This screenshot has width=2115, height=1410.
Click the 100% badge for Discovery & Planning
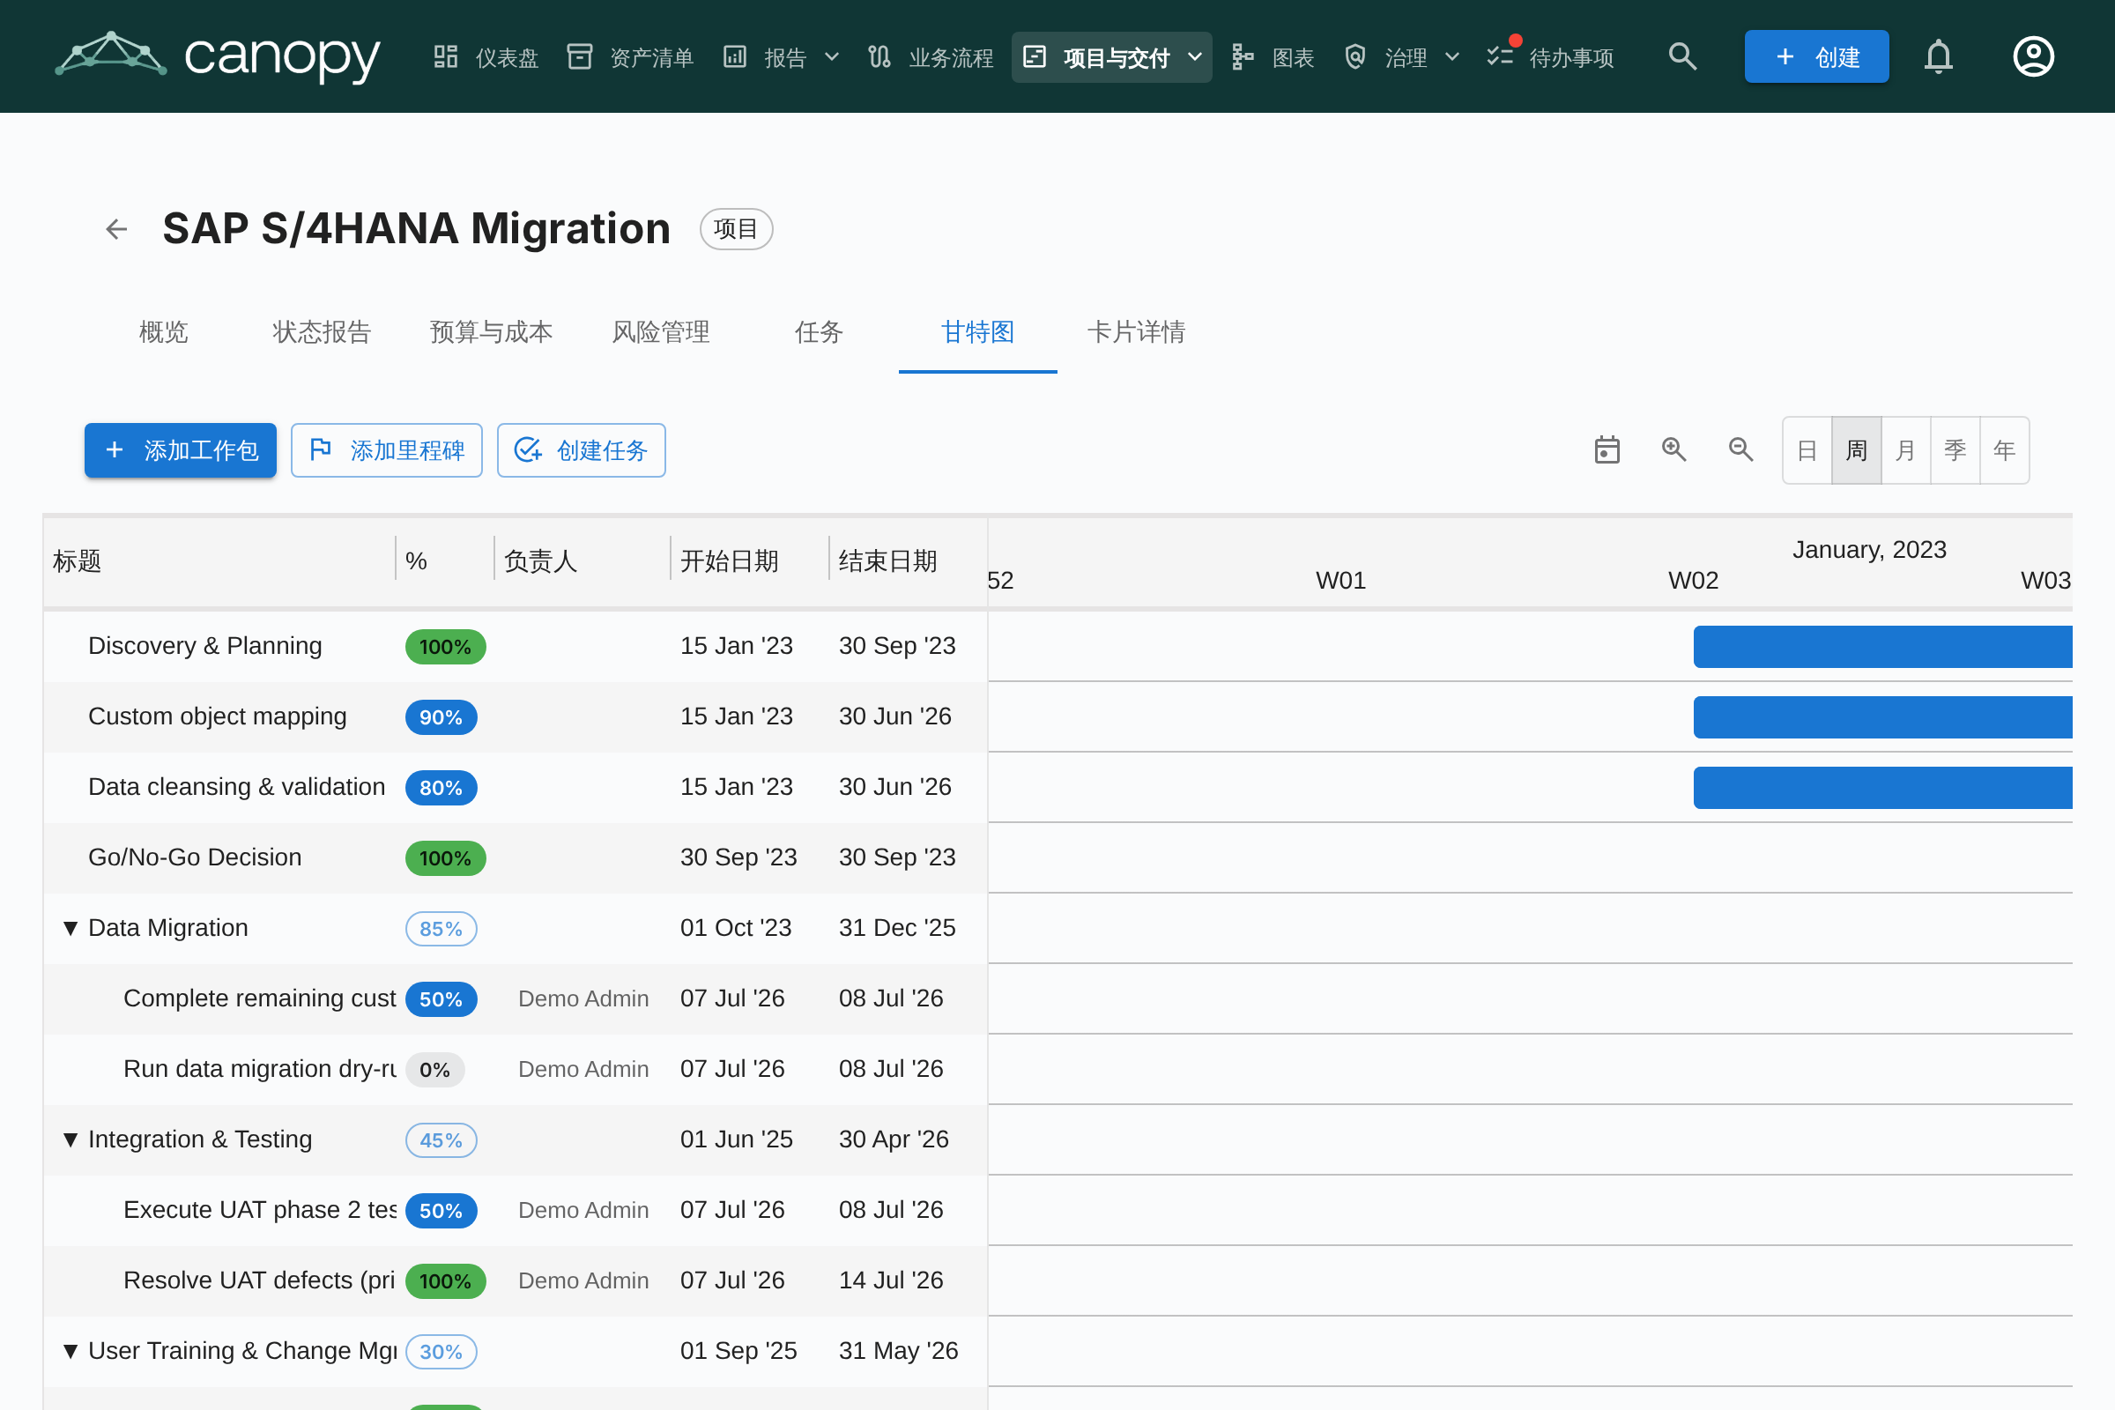[x=445, y=647]
